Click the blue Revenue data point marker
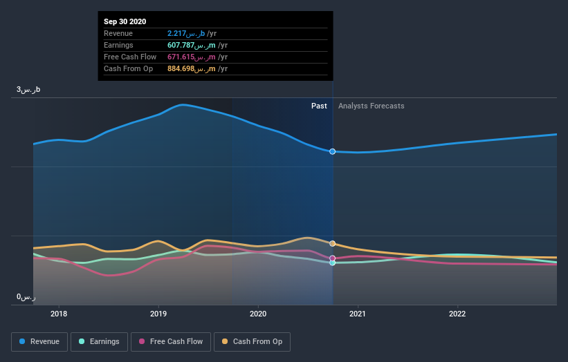 (x=333, y=151)
